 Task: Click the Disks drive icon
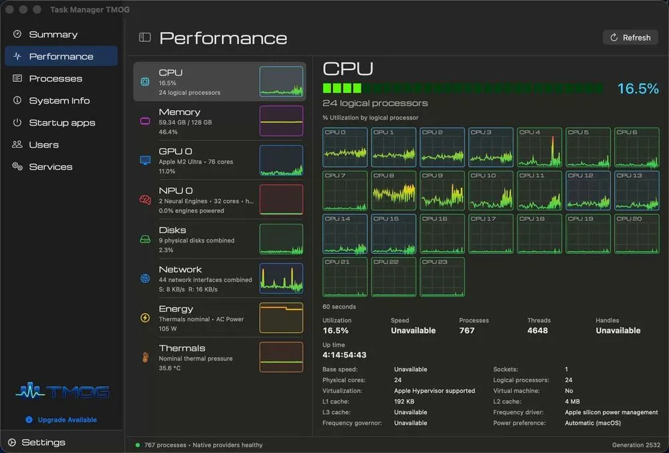(x=145, y=239)
